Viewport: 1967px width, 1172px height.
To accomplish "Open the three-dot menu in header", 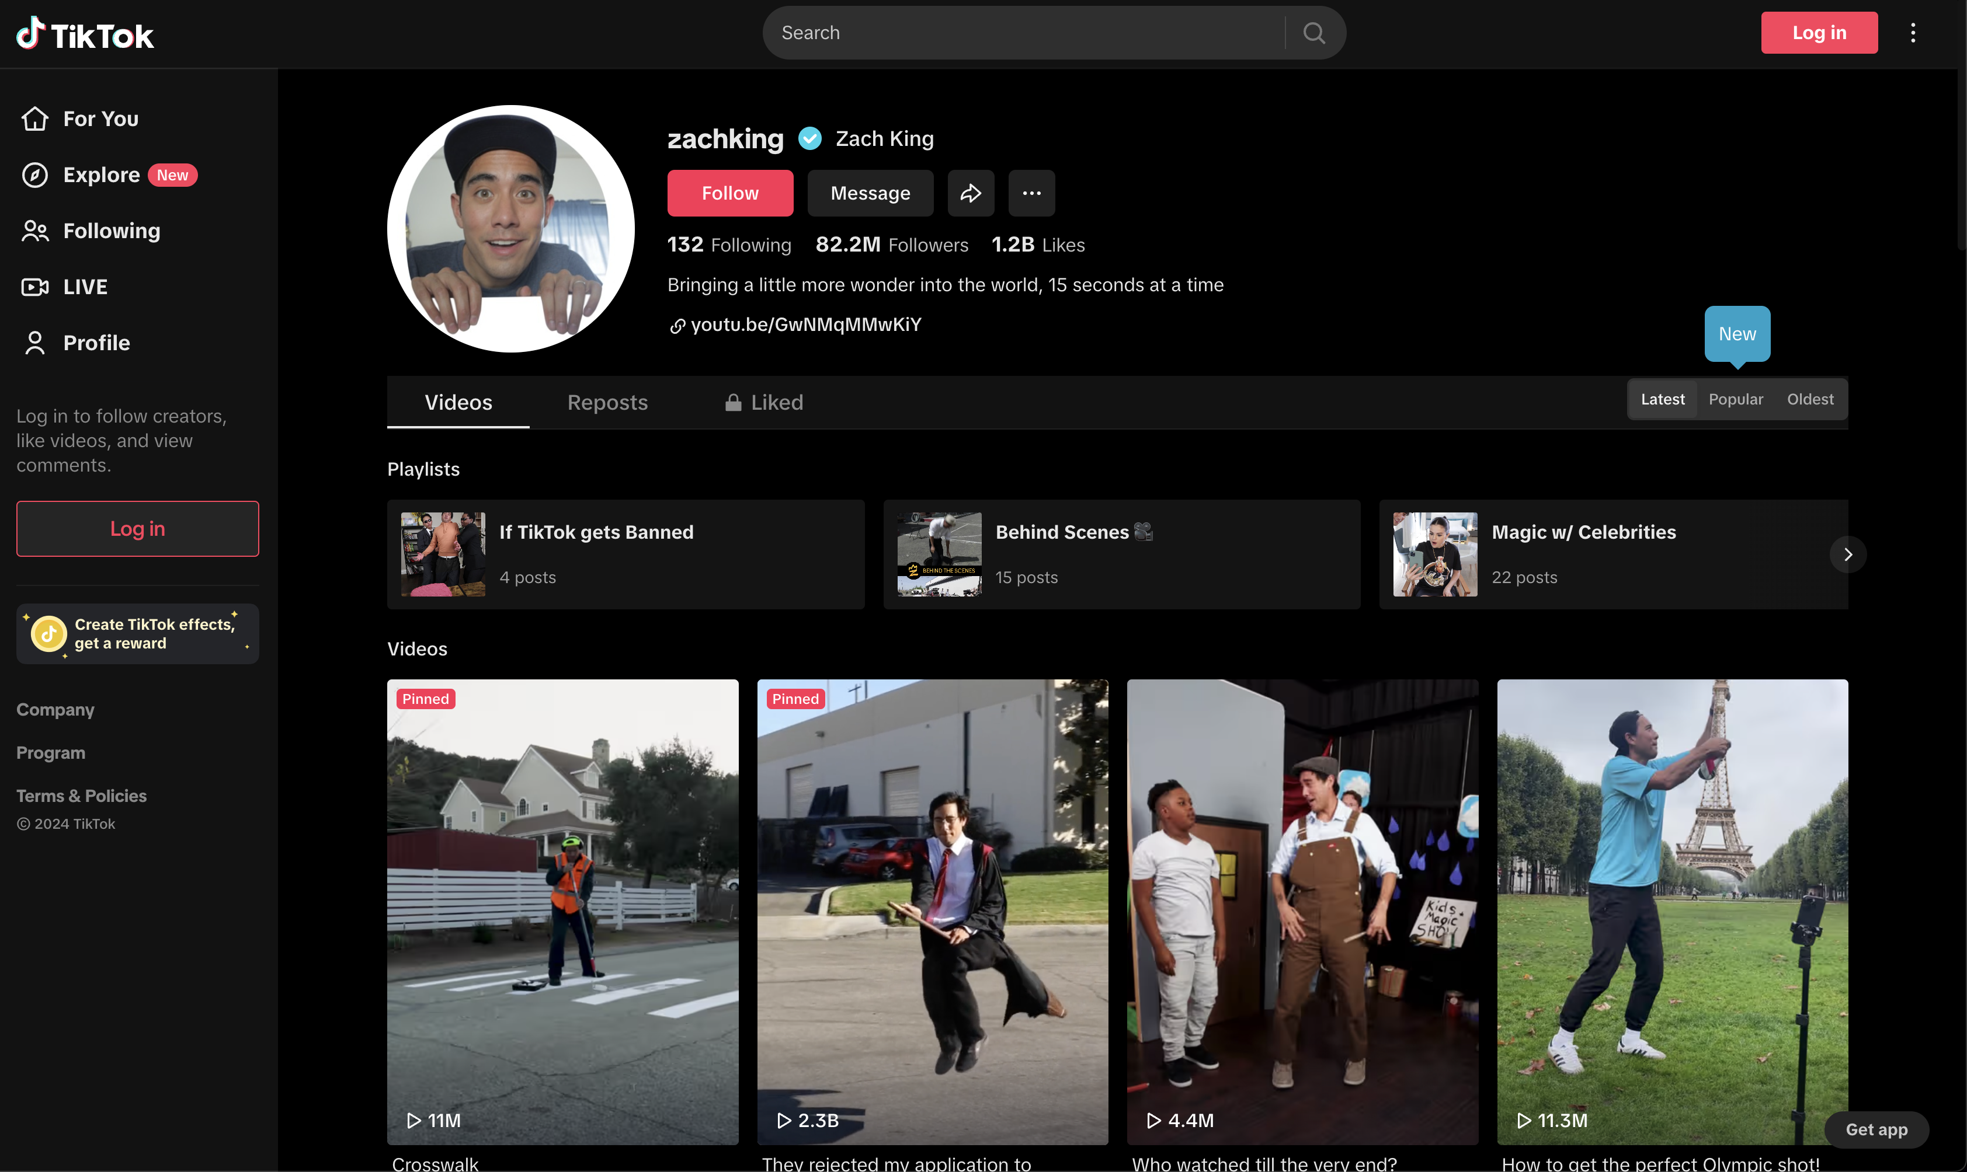I will (x=1913, y=33).
